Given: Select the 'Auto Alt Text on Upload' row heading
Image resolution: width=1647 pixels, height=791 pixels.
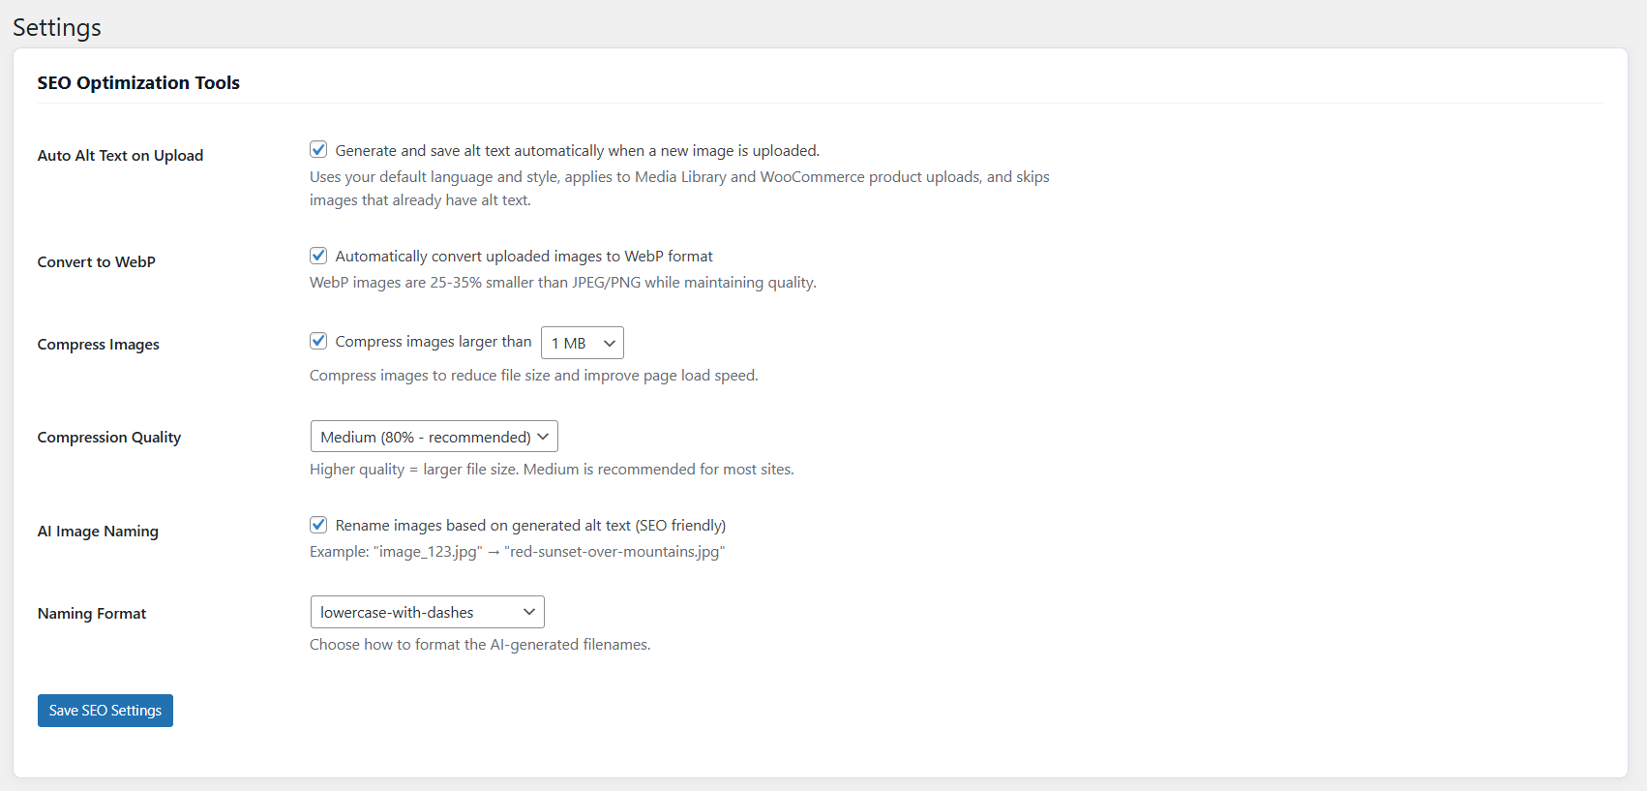Looking at the screenshot, I should [120, 155].
